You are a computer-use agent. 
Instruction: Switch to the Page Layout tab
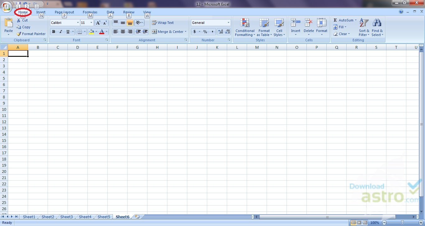point(64,12)
